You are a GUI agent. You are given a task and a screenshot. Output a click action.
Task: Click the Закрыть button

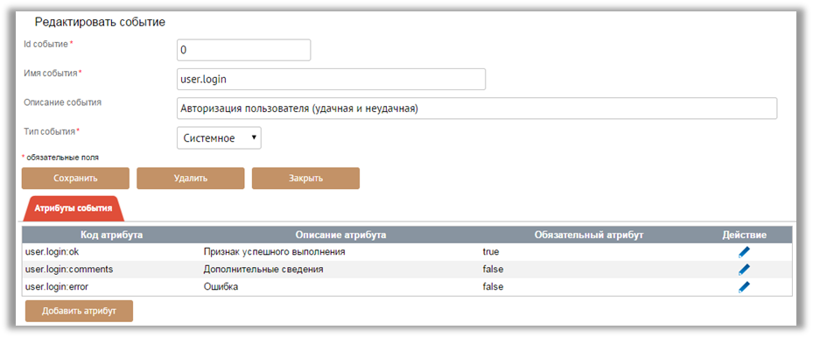[305, 179]
